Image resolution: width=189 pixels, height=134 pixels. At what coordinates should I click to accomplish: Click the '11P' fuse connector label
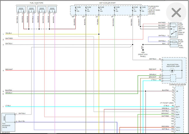pyautogui.click(x=130, y=17)
